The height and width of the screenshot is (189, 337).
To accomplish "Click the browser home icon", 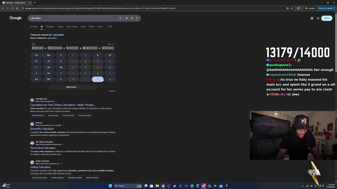I will [x=17, y=8].
